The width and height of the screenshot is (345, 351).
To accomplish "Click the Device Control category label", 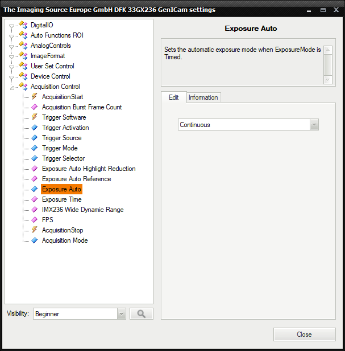I will pos(51,76).
